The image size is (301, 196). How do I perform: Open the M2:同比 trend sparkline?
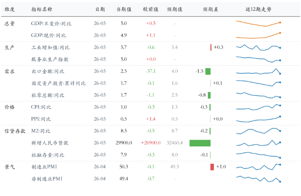click(258, 131)
